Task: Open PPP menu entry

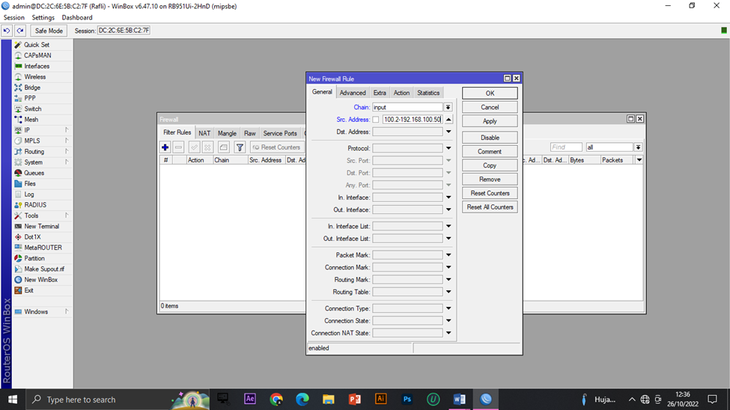Action: (30, 98)
